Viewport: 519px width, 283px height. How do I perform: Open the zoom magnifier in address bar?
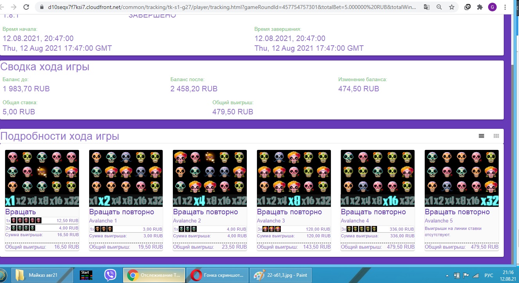(x=439, y=7)
